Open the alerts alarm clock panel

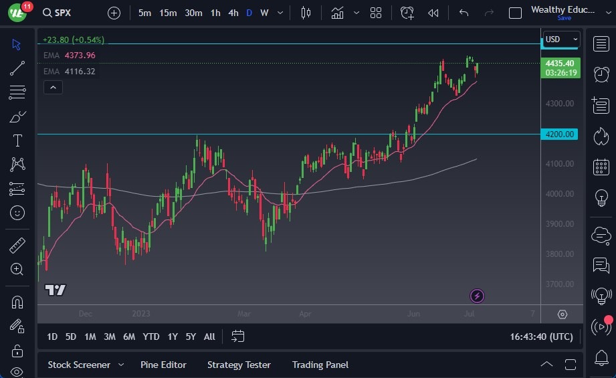coord(601,74)
